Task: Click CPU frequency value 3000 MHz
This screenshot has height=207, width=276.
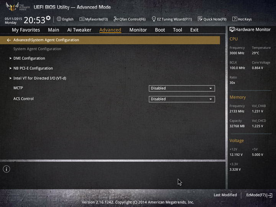Action: tap(237, 53)
